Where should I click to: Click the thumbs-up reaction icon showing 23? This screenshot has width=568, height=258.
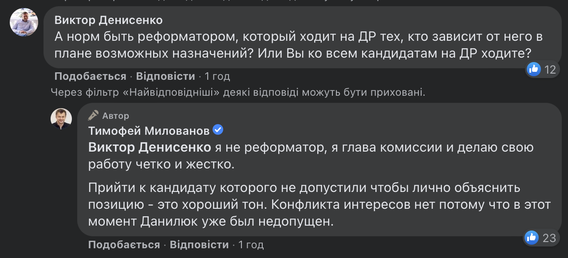tap(531, 238)
